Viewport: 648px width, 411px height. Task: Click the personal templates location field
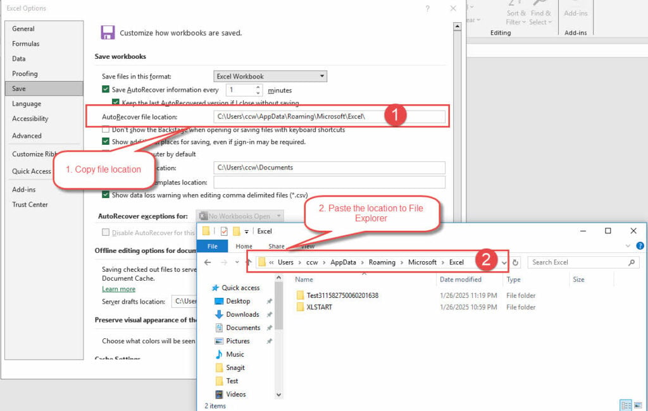pos(329,182)
